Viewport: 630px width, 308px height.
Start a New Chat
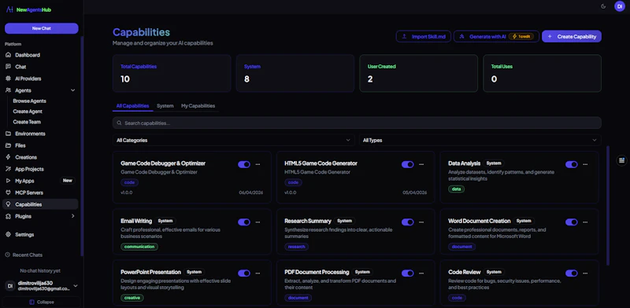pos(42,28)
